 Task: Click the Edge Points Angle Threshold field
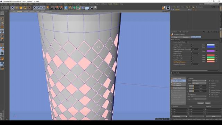[195, 49]
